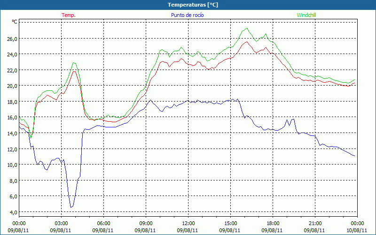Click the 09/08/11 date under 03:00
This screenshot has width=376, height=235.
61,230
